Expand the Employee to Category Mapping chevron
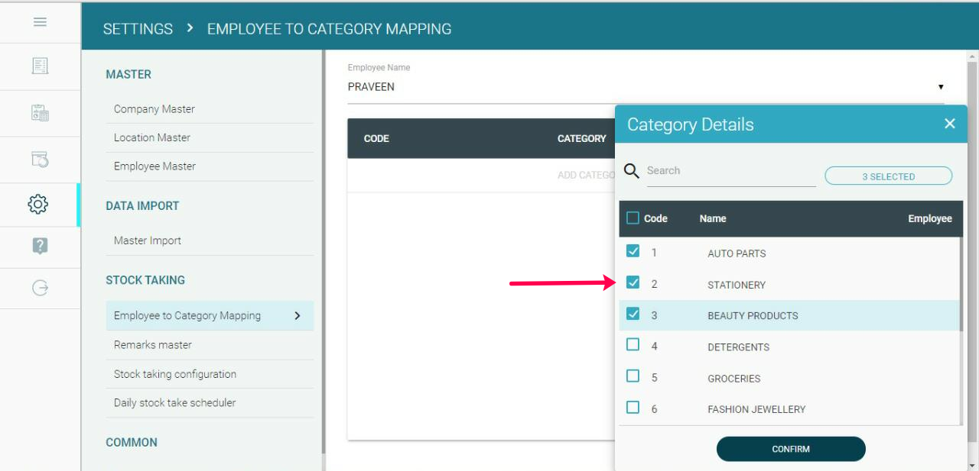 click(298, 315)
